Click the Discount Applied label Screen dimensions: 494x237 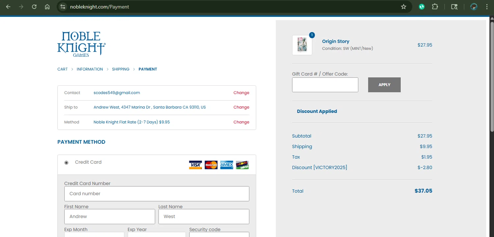coord(317,111)
